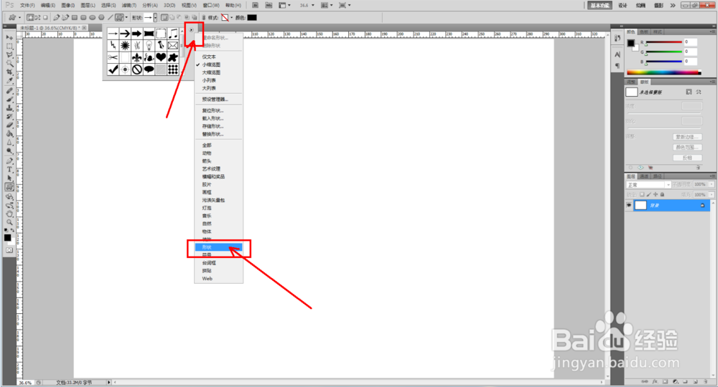Expand more workspaces chevron
Viewport: 718px width, 387px height.
click(x=673, y=5)
